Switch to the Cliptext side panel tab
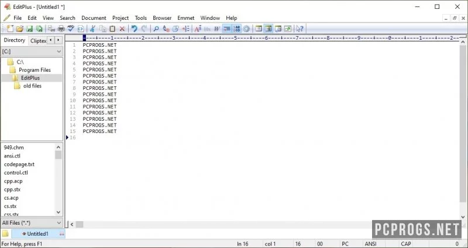Screen dimensions: 468x248 [38, 41]
